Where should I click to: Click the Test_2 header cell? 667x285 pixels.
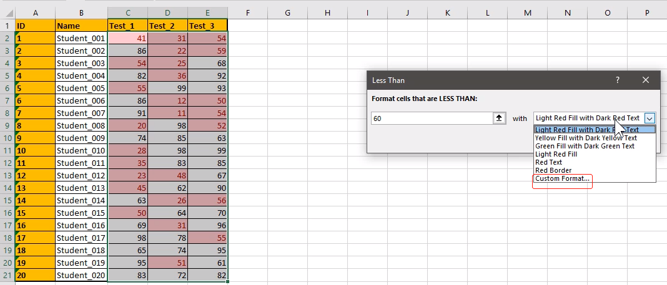coord(167,26)
